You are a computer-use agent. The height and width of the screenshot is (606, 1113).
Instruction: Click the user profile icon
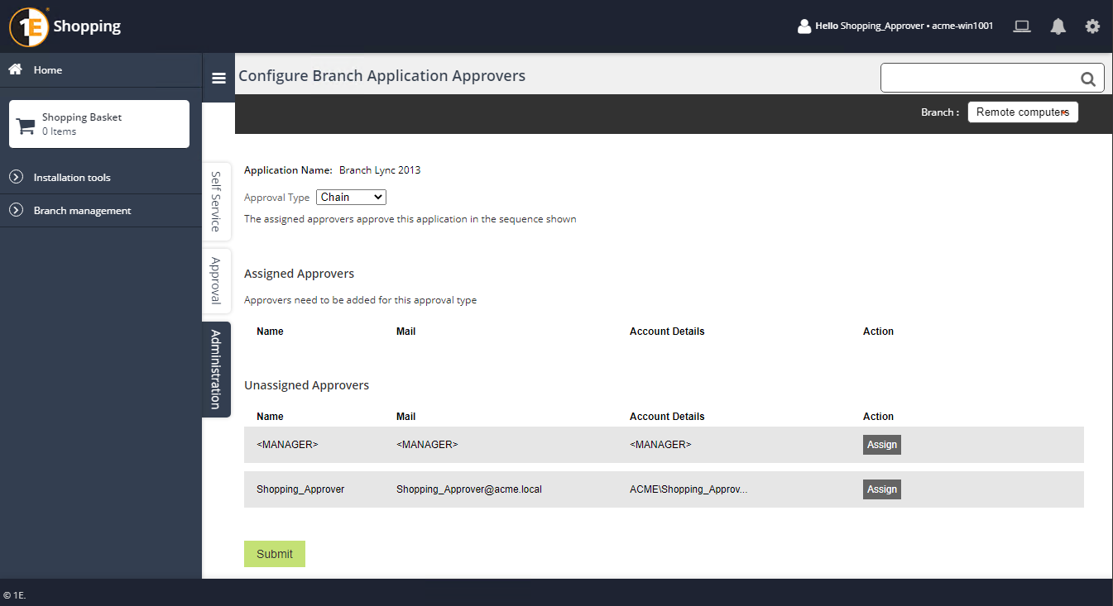click(x=804, y=26)
